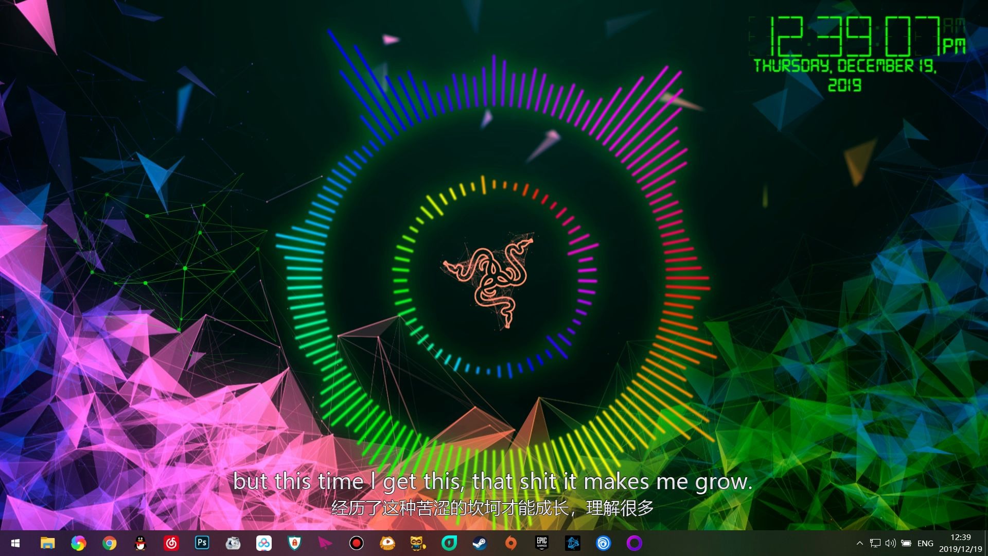This screenshot has height=556, width=988.
Task: Open the red record button app
Action: (356, 543)
